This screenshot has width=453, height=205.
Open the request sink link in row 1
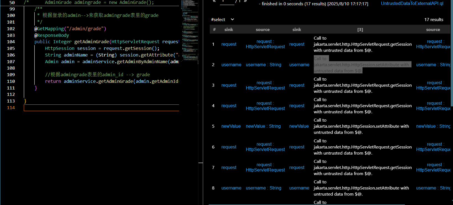tap(229, 44)
